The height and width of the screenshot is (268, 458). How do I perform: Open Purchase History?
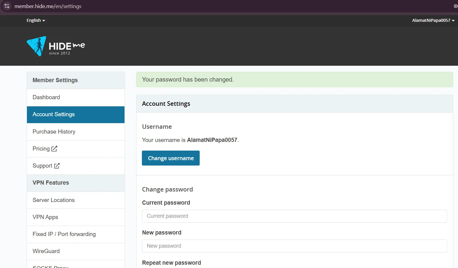(76, 132)
